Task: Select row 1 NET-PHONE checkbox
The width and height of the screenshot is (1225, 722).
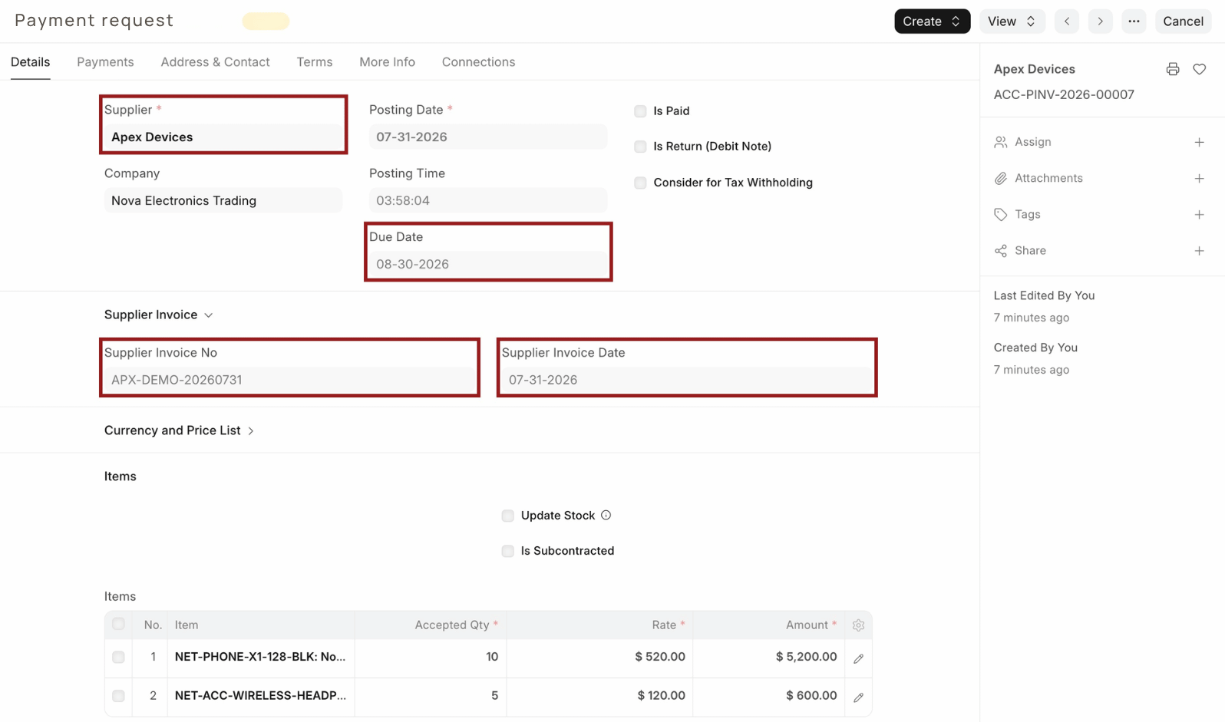Action: tap(118, 658)
